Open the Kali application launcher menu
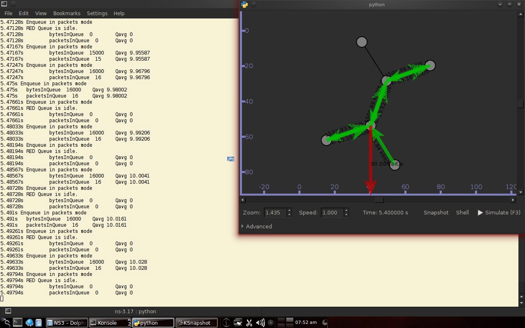Screen dimensions: 525x328 pos(5,323)
